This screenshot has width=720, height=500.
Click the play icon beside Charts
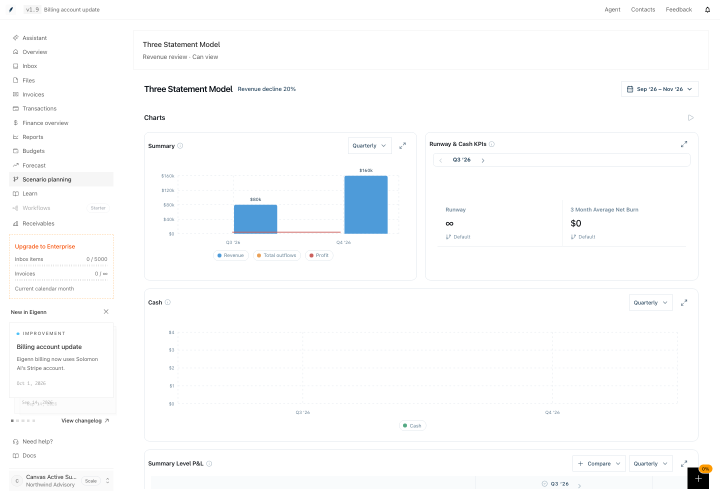click(x=690, y=118)
